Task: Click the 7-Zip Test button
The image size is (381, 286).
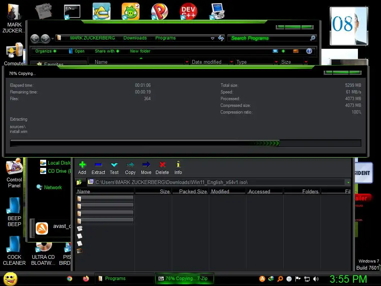Action: tap(114, 168)
